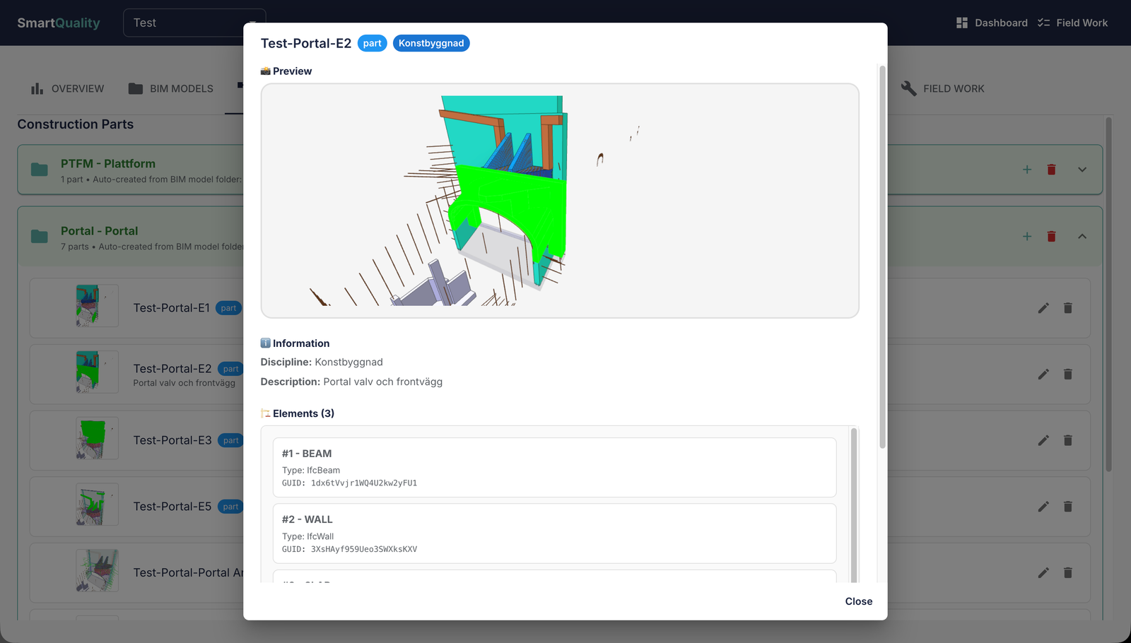1131x643 pixels.
Task: Delete Test-Portal-E3 part
Action: [x=1068, y=440]
